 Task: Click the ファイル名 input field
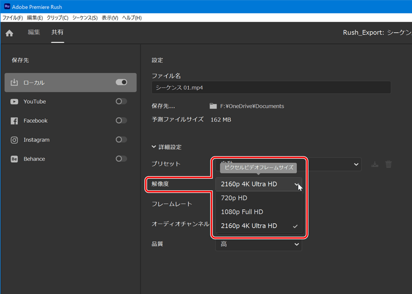[x=271, y=88]
